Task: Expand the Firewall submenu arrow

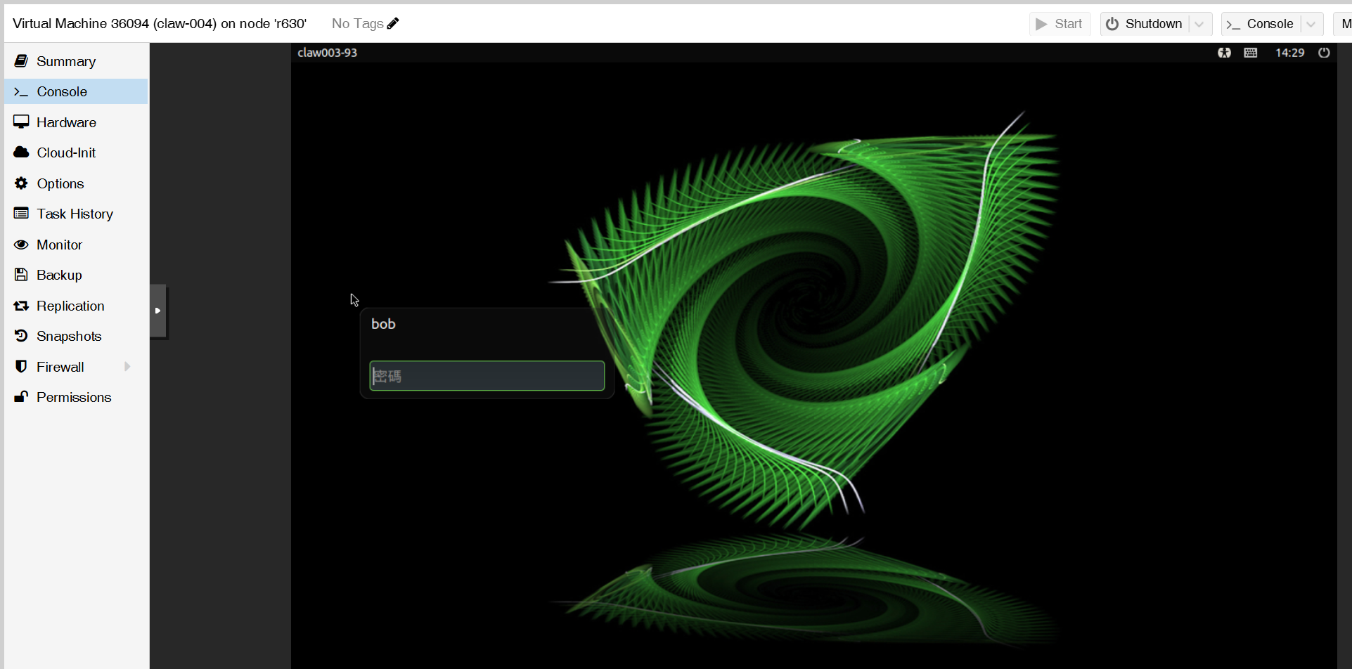Action: pos(127,367)
